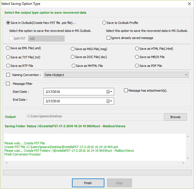Choose Save to Outlook Profile option

pos(104,23)
